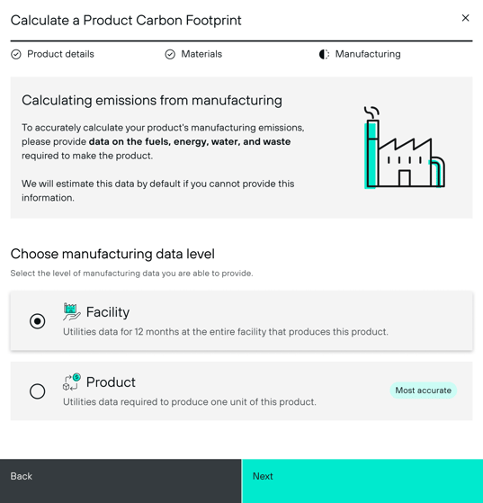Choose the Facility option title
This screenshot has width=483, height=503.
108,312
